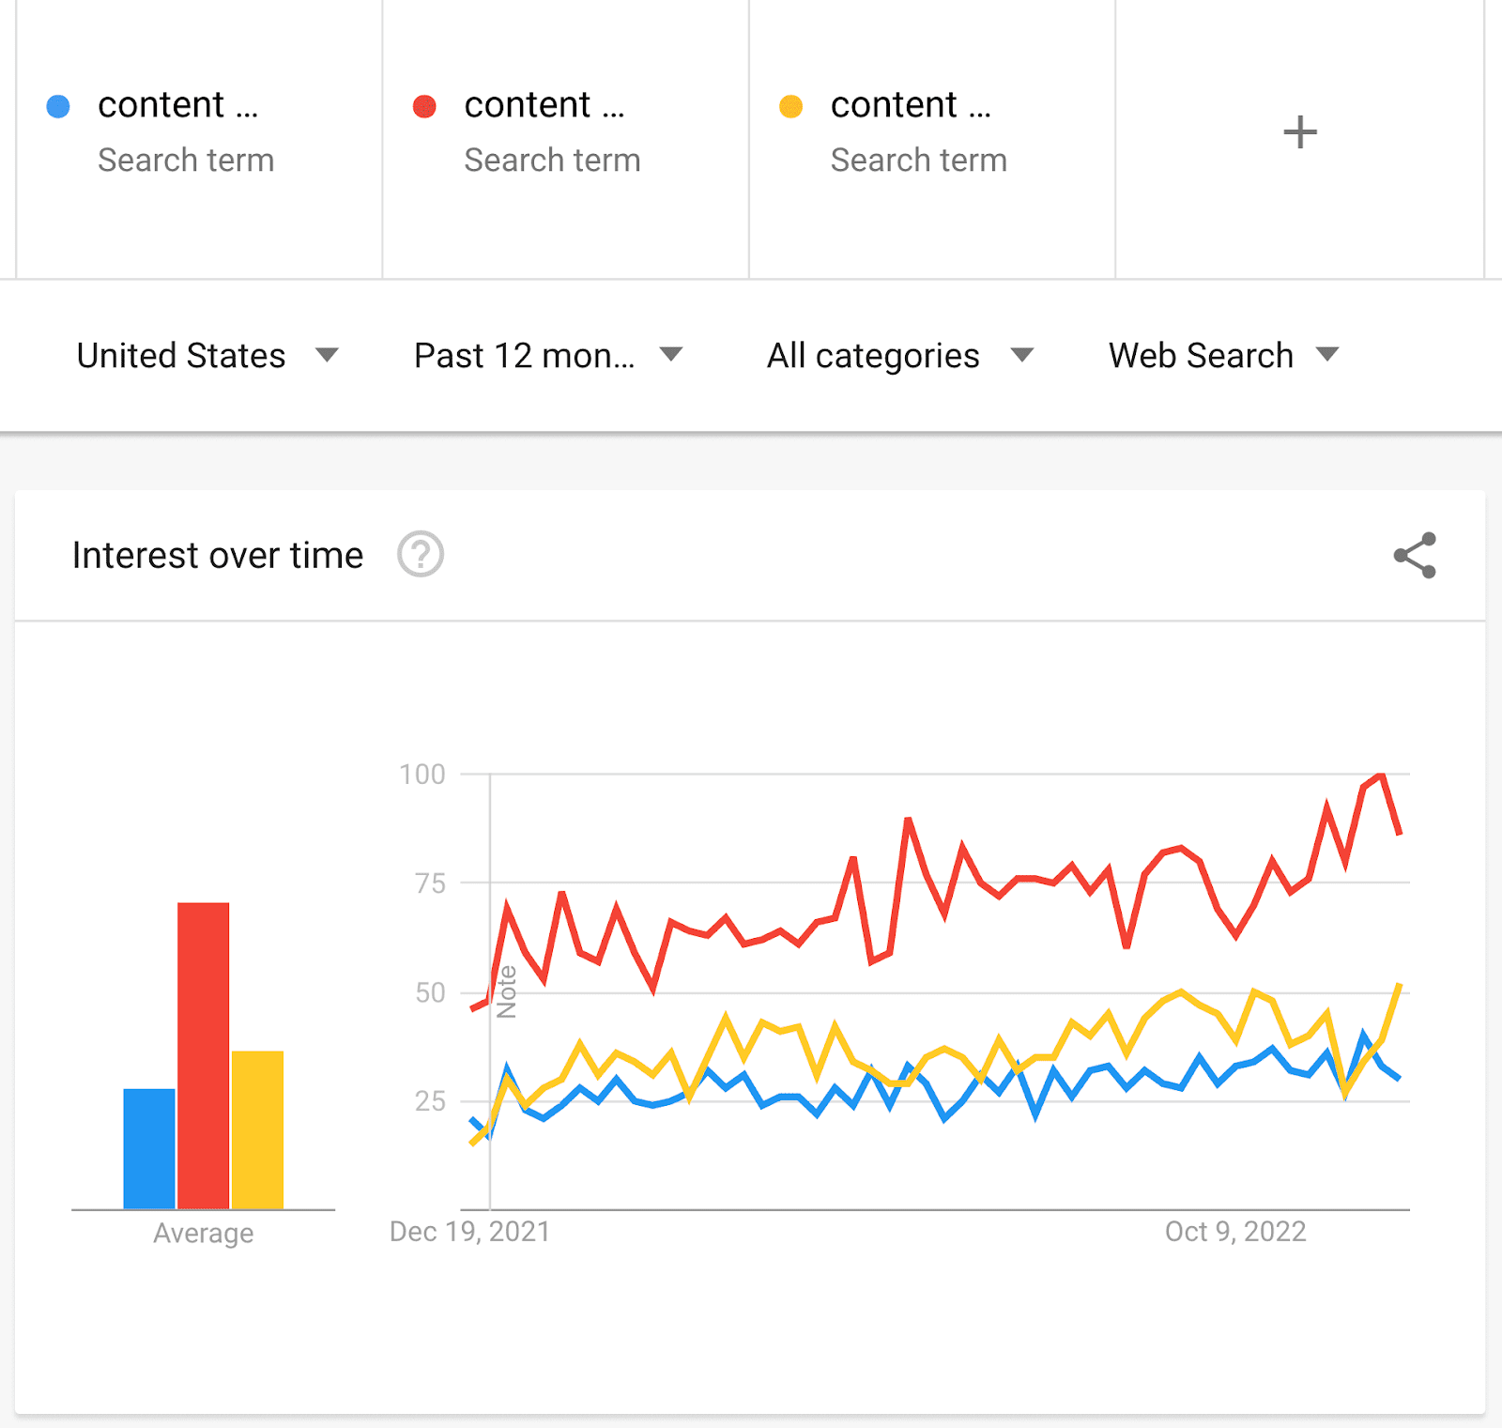Click the Oct 9, 2022 date label
1502x1428 pixels.
(1235, 1231)
